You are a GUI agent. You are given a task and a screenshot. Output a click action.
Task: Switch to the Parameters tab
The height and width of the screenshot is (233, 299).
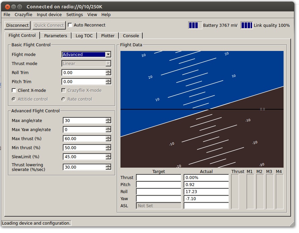click(x=55, y=36)
